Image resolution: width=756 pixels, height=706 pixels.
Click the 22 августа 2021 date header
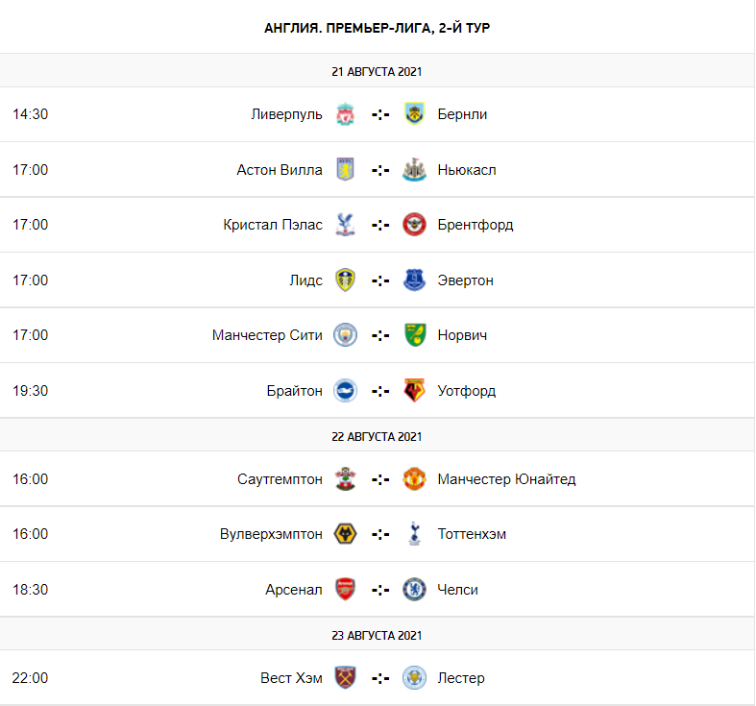click(378, 436)
